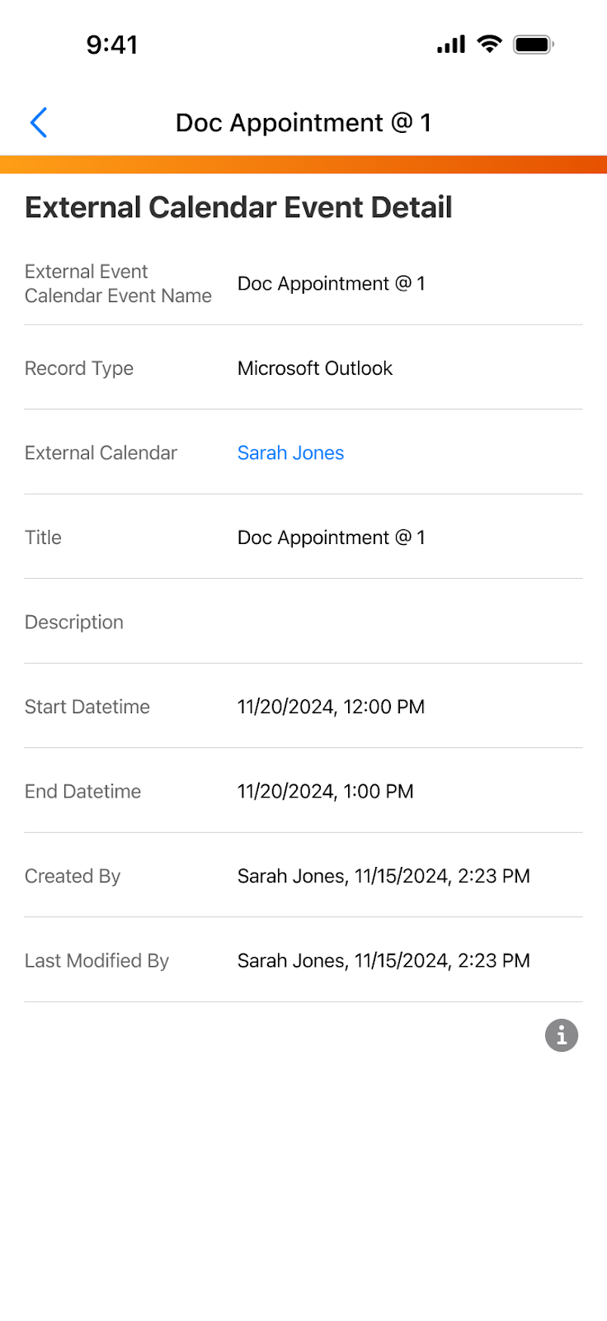Tap the 9:41 status bar clock
607x1321 pixels.
click(112, 45)
